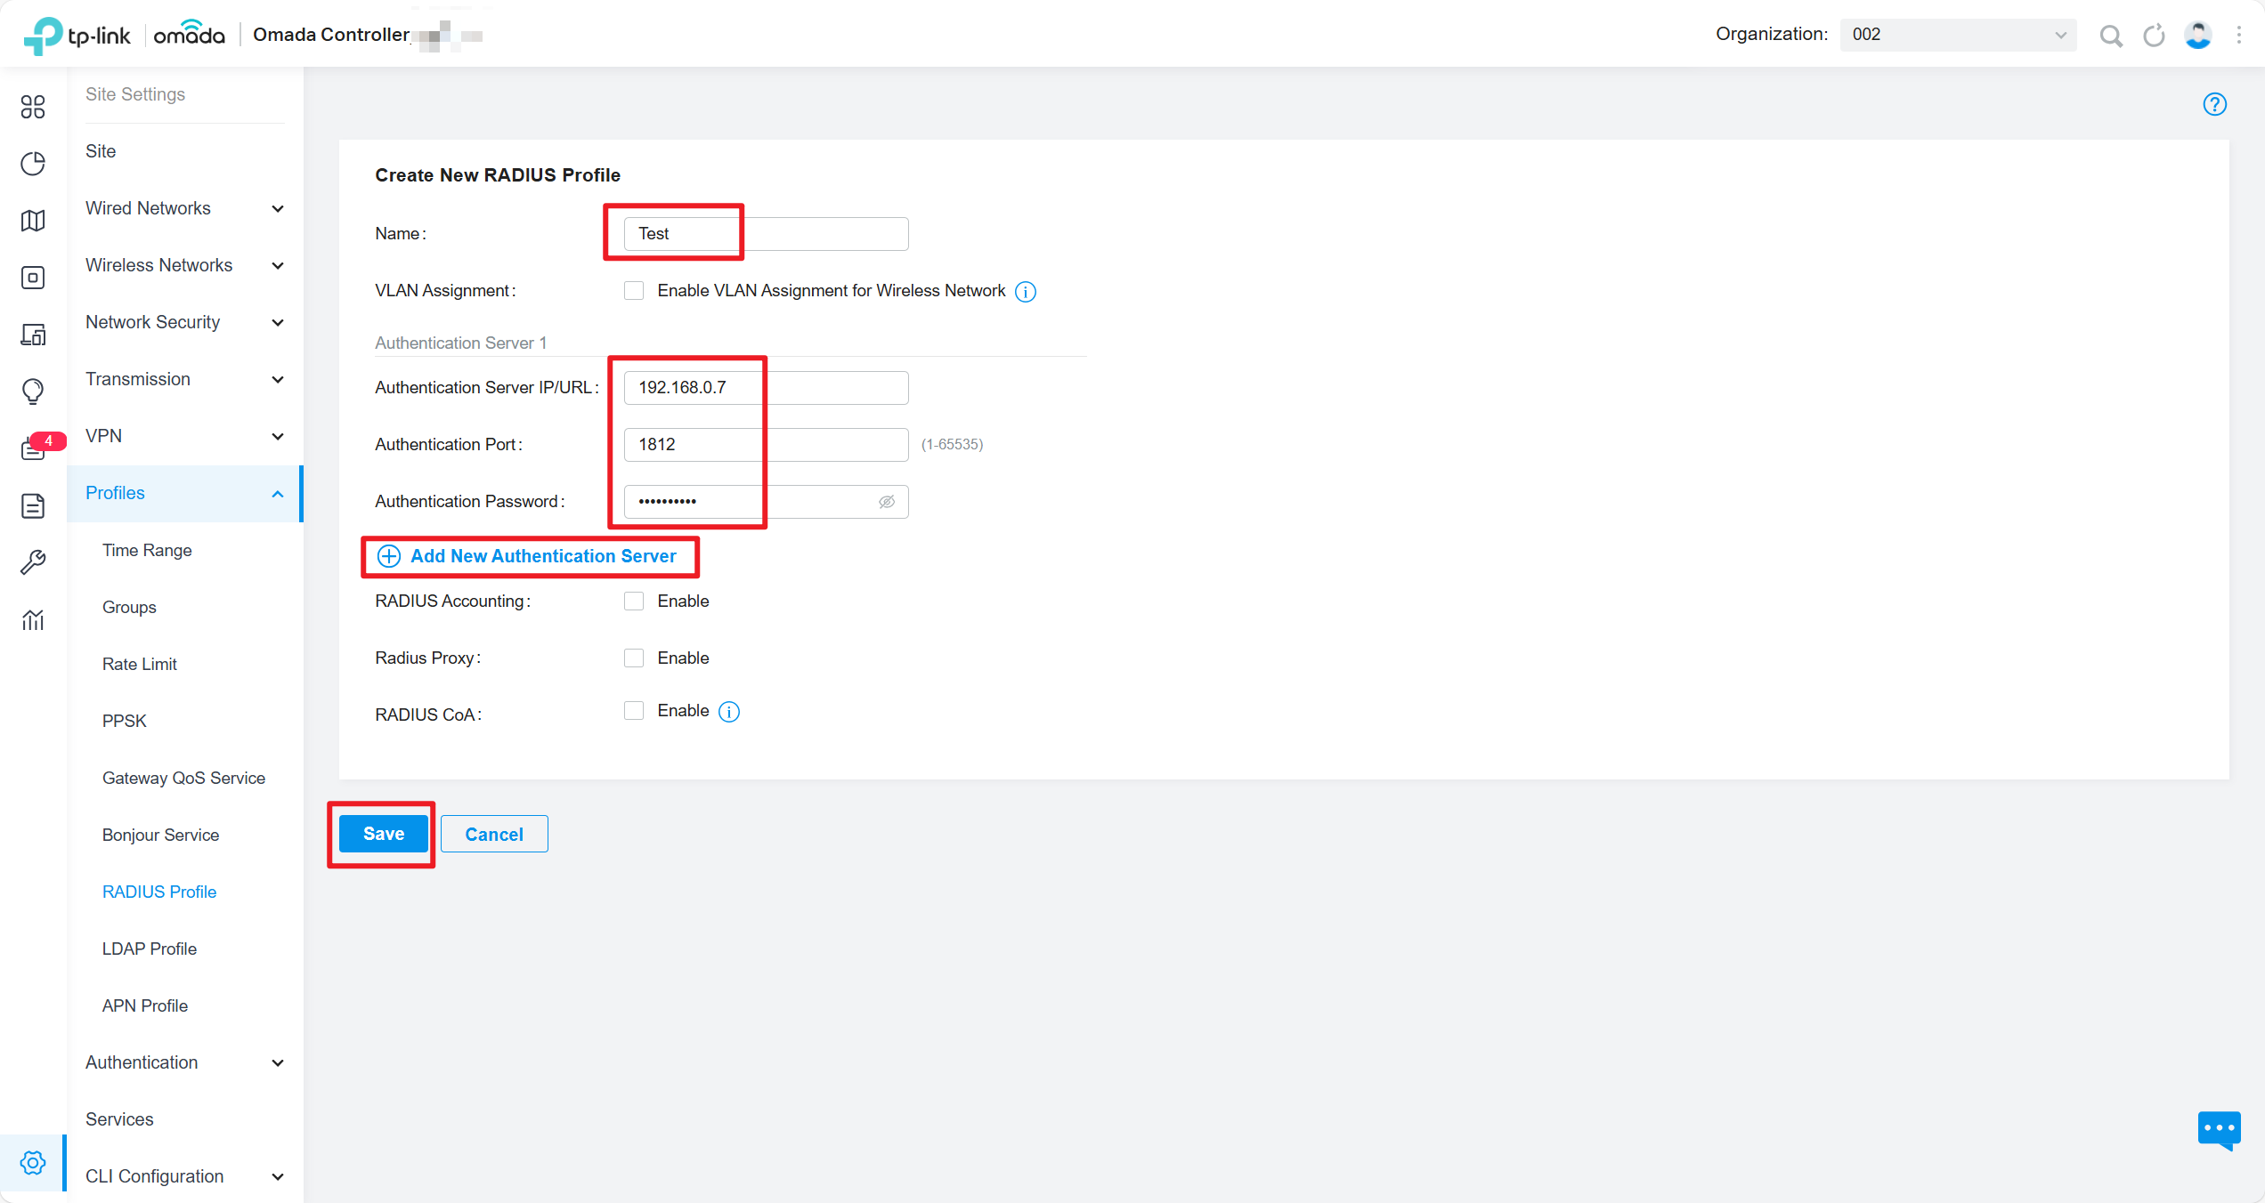
Task: Collapse the Profiles menu
Action: click(x=185, y=493)
